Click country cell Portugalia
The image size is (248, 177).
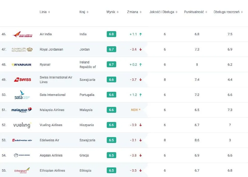tap(87, 95)
